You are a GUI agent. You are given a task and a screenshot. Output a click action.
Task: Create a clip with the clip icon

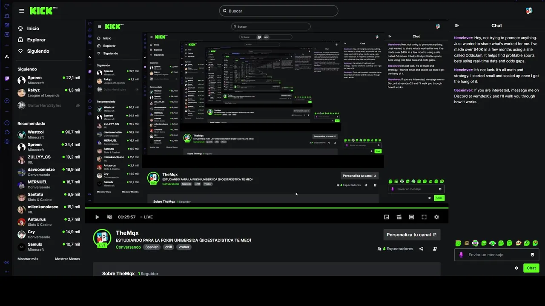tap(399, 217)
